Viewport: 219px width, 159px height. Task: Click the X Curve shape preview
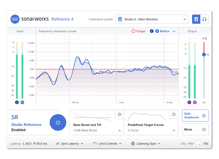146,117
